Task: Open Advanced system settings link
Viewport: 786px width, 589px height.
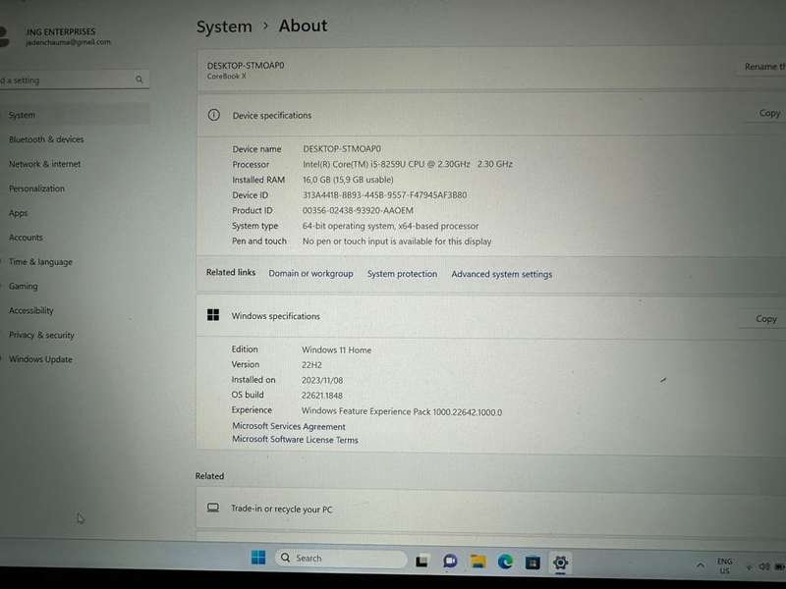Action: click(x=502, y=274)
